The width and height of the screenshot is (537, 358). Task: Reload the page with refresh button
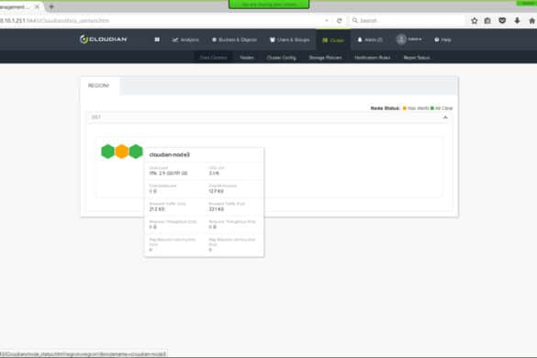tap(339, 20)
